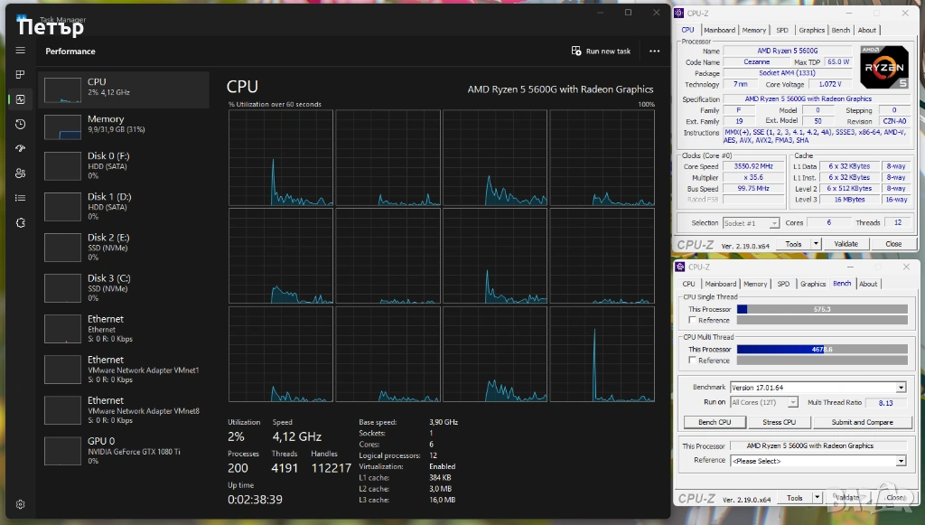Viewport: 925px width, 525px height.
Task: Open Services icon in Task Manager sidebar
Action: pos(21,222)
